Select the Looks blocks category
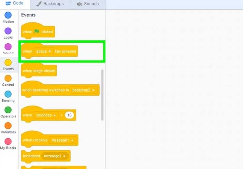The width and height of the screenshot is (243, 169). [x=8, y=33]
